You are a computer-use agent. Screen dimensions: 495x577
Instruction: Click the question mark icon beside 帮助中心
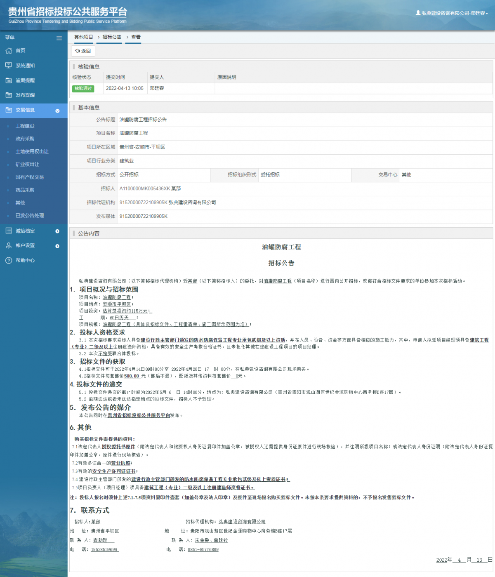coord(9,261)
